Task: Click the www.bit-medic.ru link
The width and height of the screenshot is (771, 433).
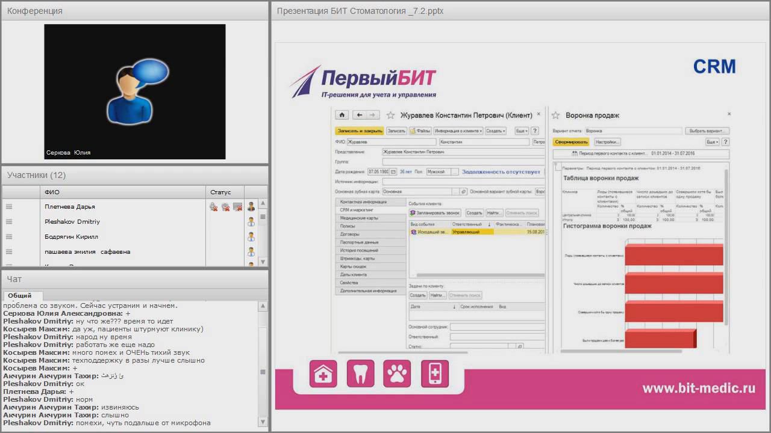Action: pyautogui.click(x=699, y=388)
